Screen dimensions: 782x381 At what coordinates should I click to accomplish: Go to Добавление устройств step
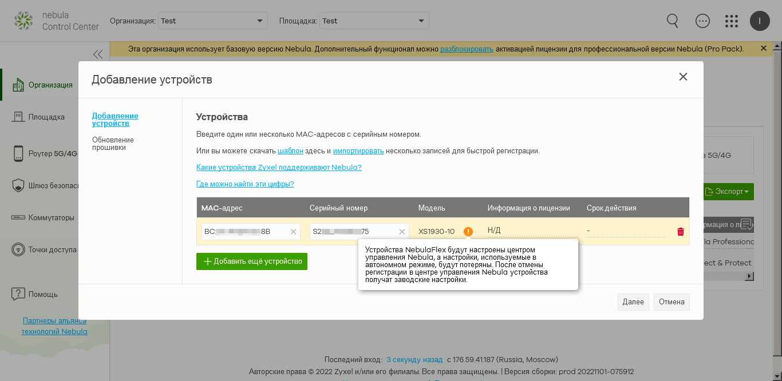[x=115, y=120]
